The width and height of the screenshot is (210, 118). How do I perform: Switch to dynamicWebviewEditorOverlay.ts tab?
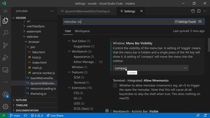point(87,11)
